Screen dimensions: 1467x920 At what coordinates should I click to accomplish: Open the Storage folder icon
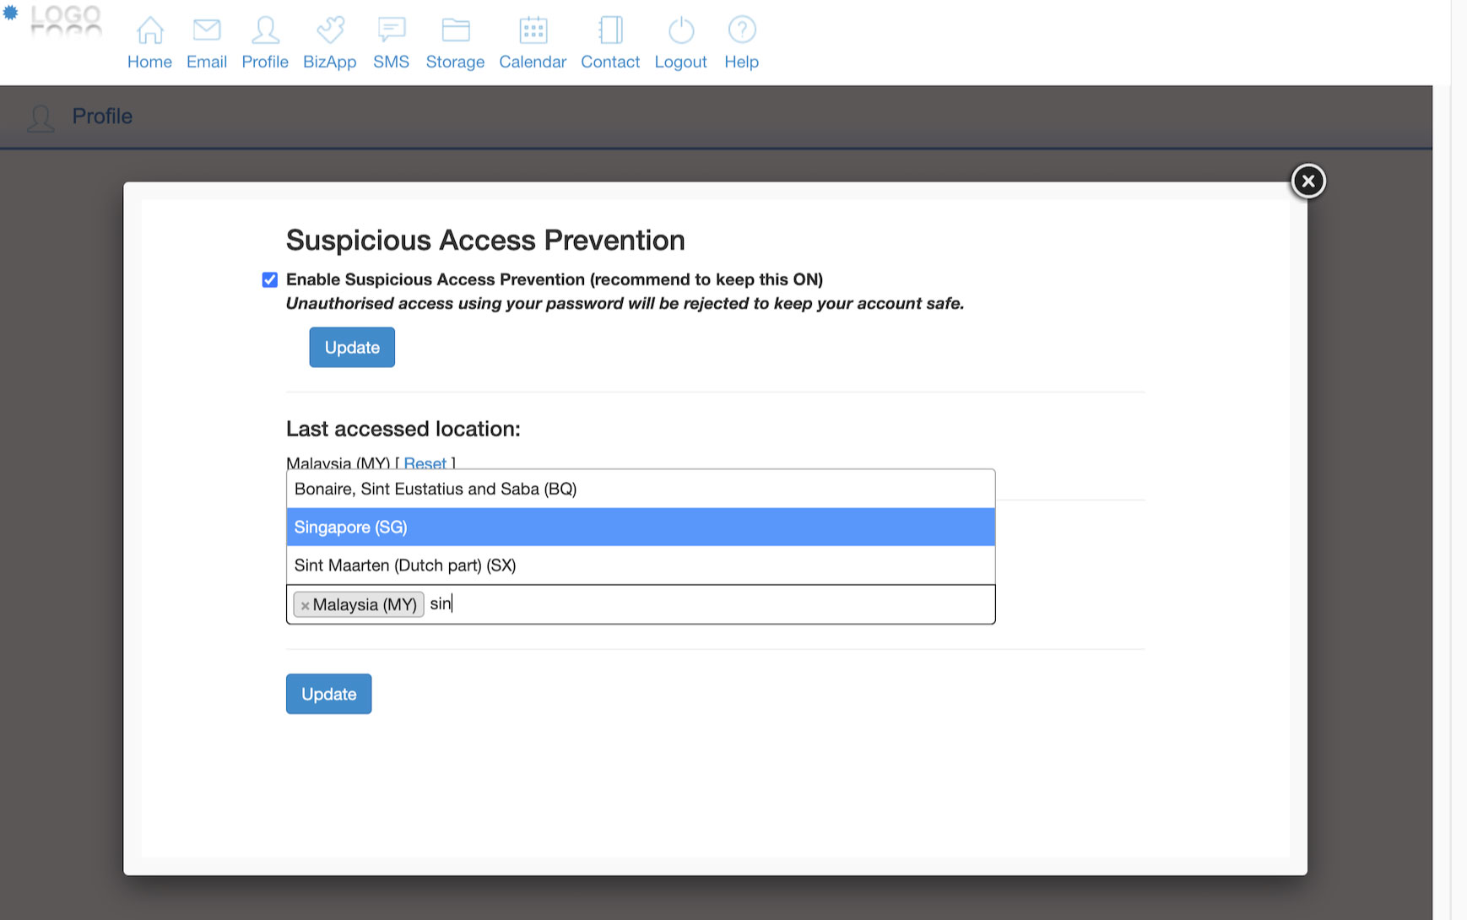456,30
